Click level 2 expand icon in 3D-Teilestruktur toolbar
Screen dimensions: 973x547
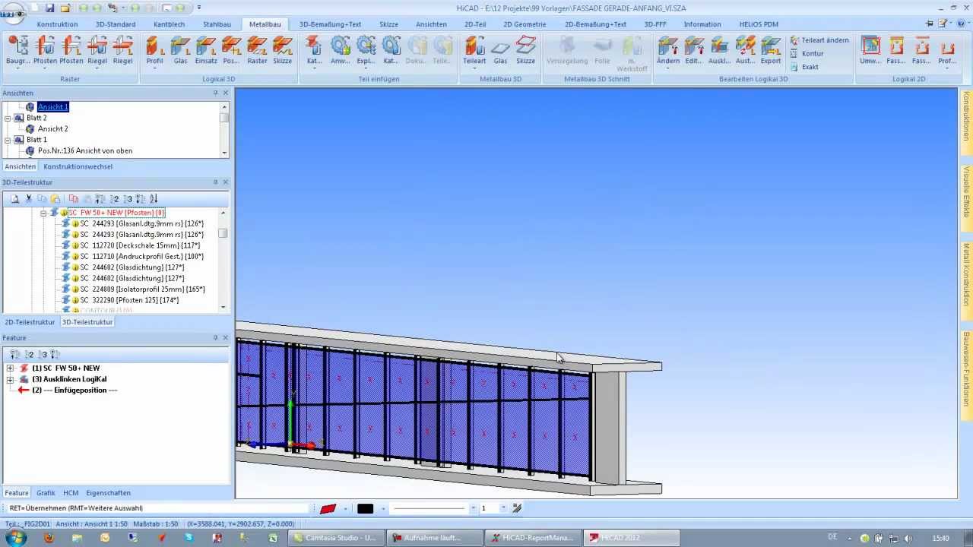coord(114,199)
